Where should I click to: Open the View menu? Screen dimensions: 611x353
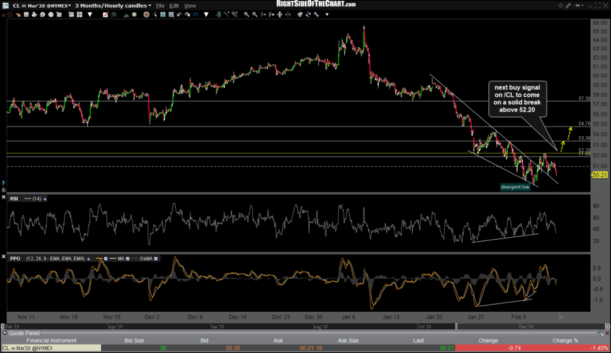click(x=190, y=5)
